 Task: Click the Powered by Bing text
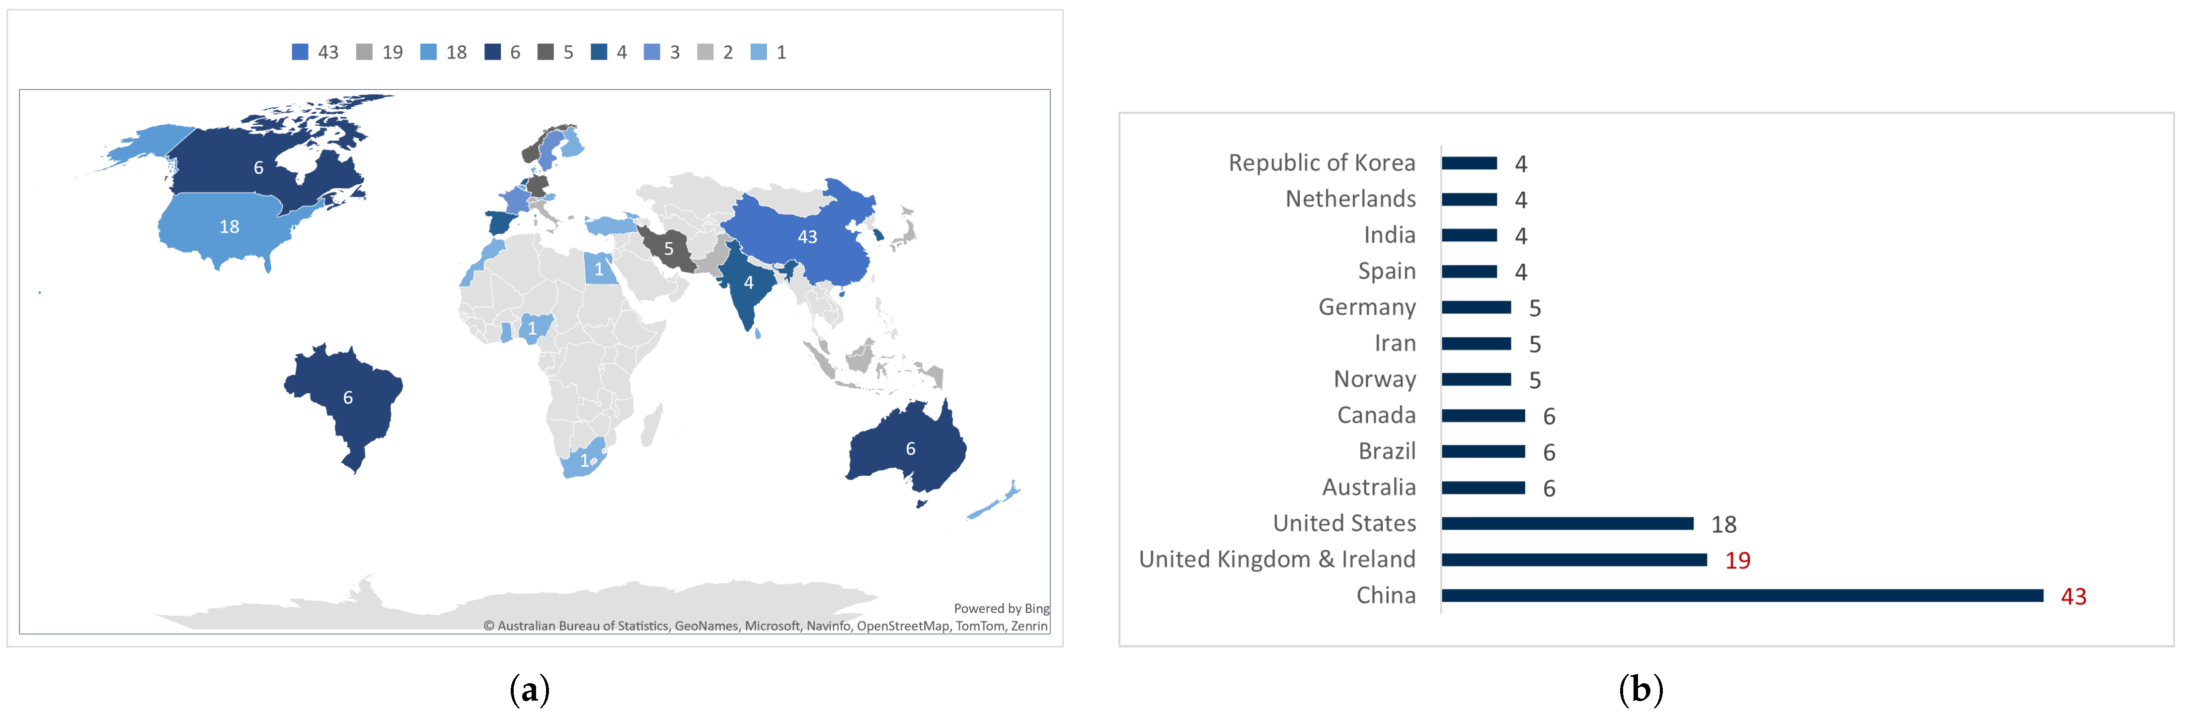(x=1001, y=608)
